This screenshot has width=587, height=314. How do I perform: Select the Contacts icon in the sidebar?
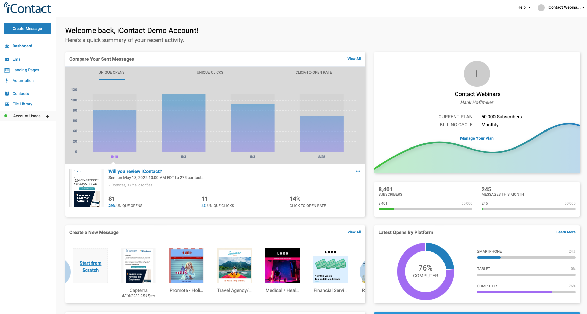(7, 93)
